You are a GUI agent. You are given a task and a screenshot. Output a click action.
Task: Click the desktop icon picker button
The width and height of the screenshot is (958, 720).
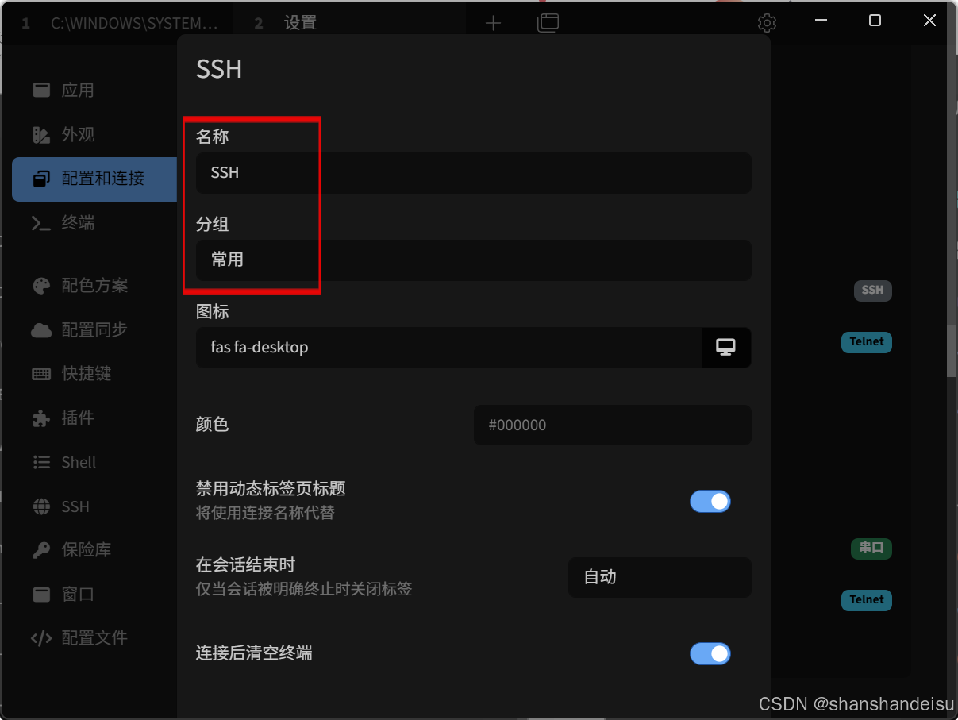pyautogui.click(x=726, y=347)
